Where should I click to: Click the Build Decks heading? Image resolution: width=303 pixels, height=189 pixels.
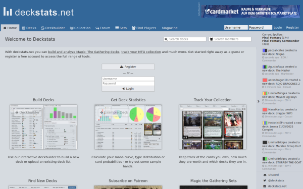43,100
